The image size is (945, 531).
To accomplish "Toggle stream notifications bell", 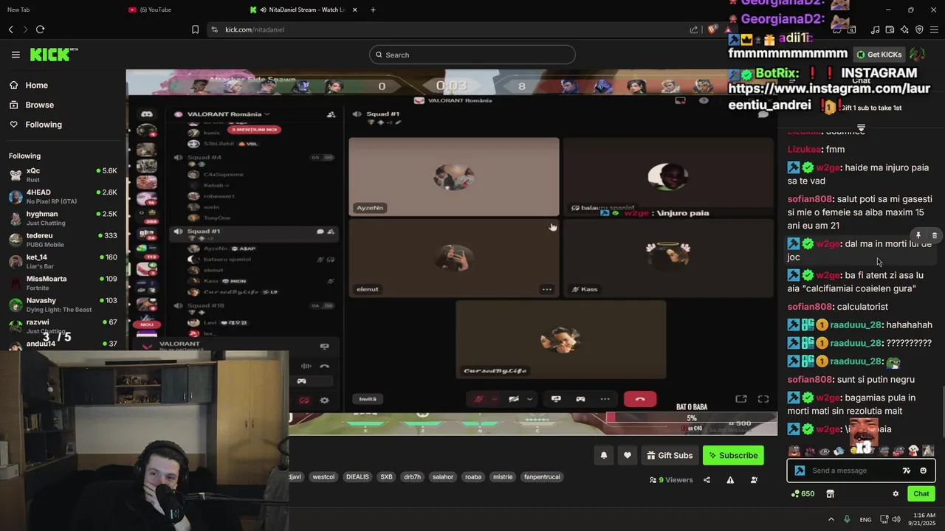I will point(604,456).
